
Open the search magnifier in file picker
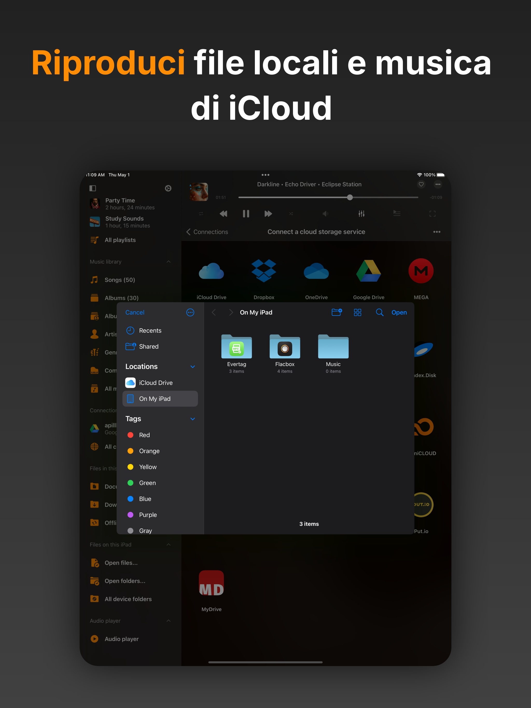tap(379, 312)
